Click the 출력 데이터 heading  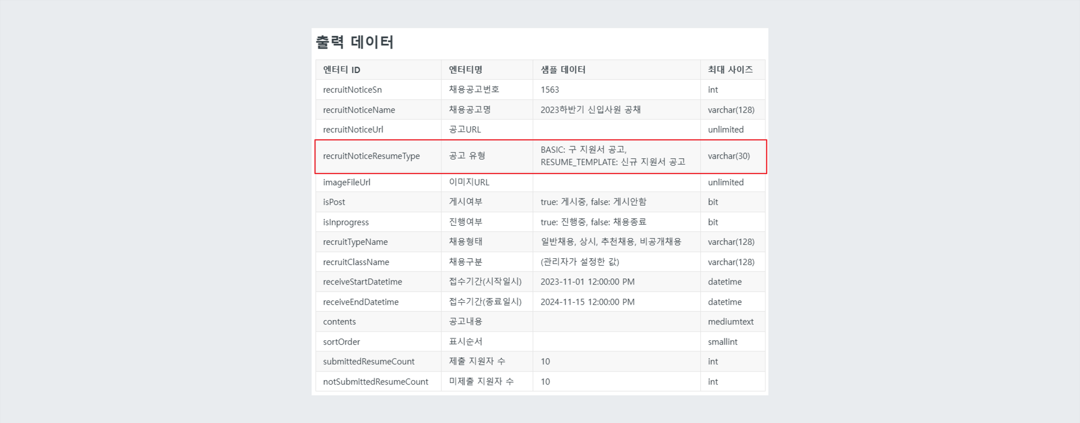click(355, 42)
